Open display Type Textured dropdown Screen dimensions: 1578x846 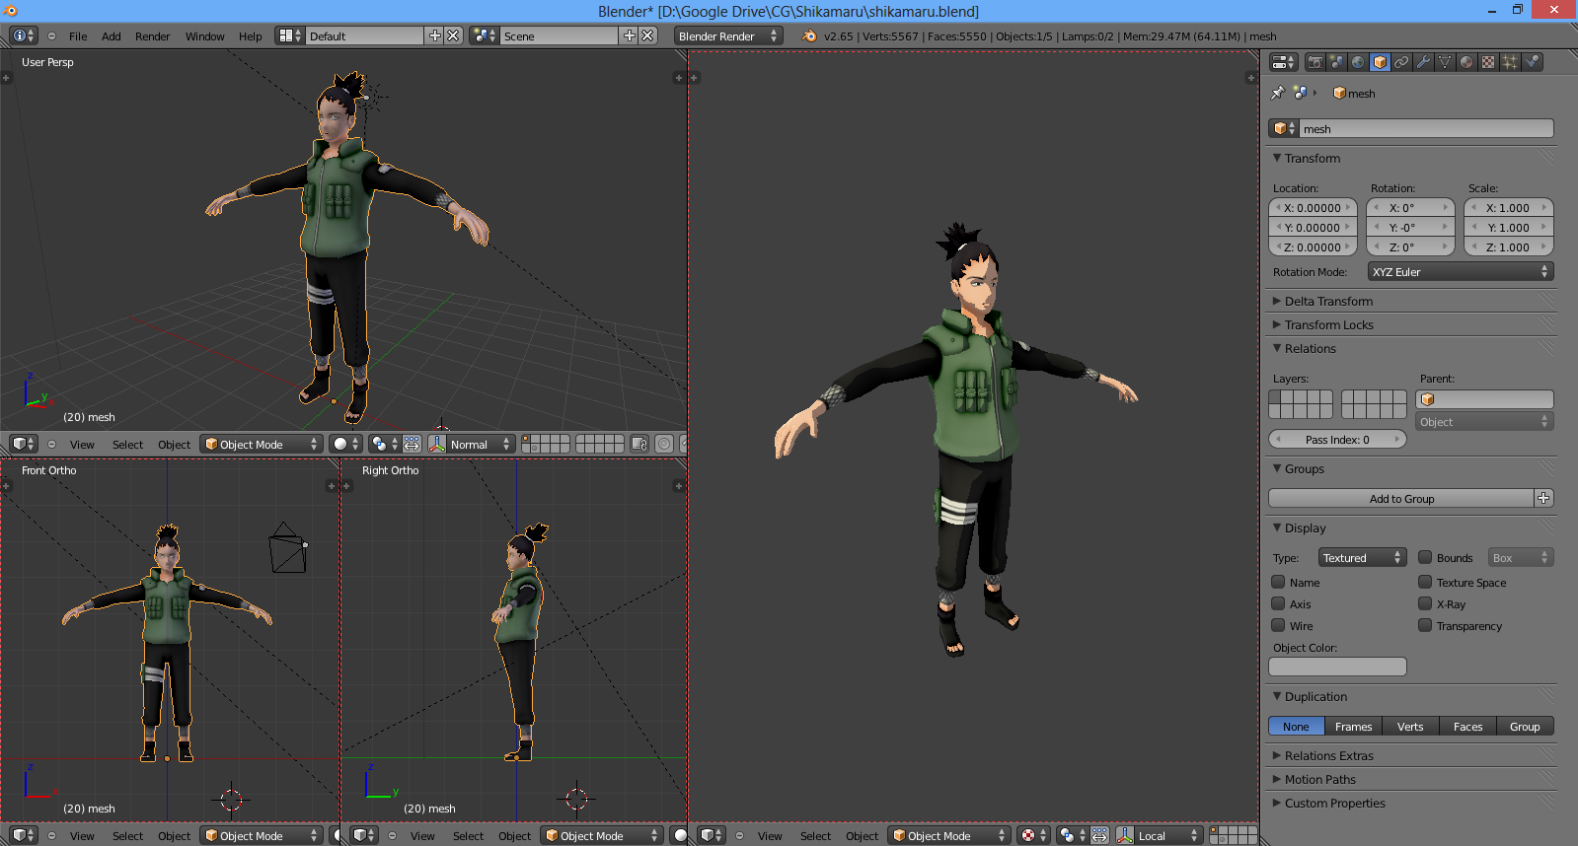coord(1362,558)
